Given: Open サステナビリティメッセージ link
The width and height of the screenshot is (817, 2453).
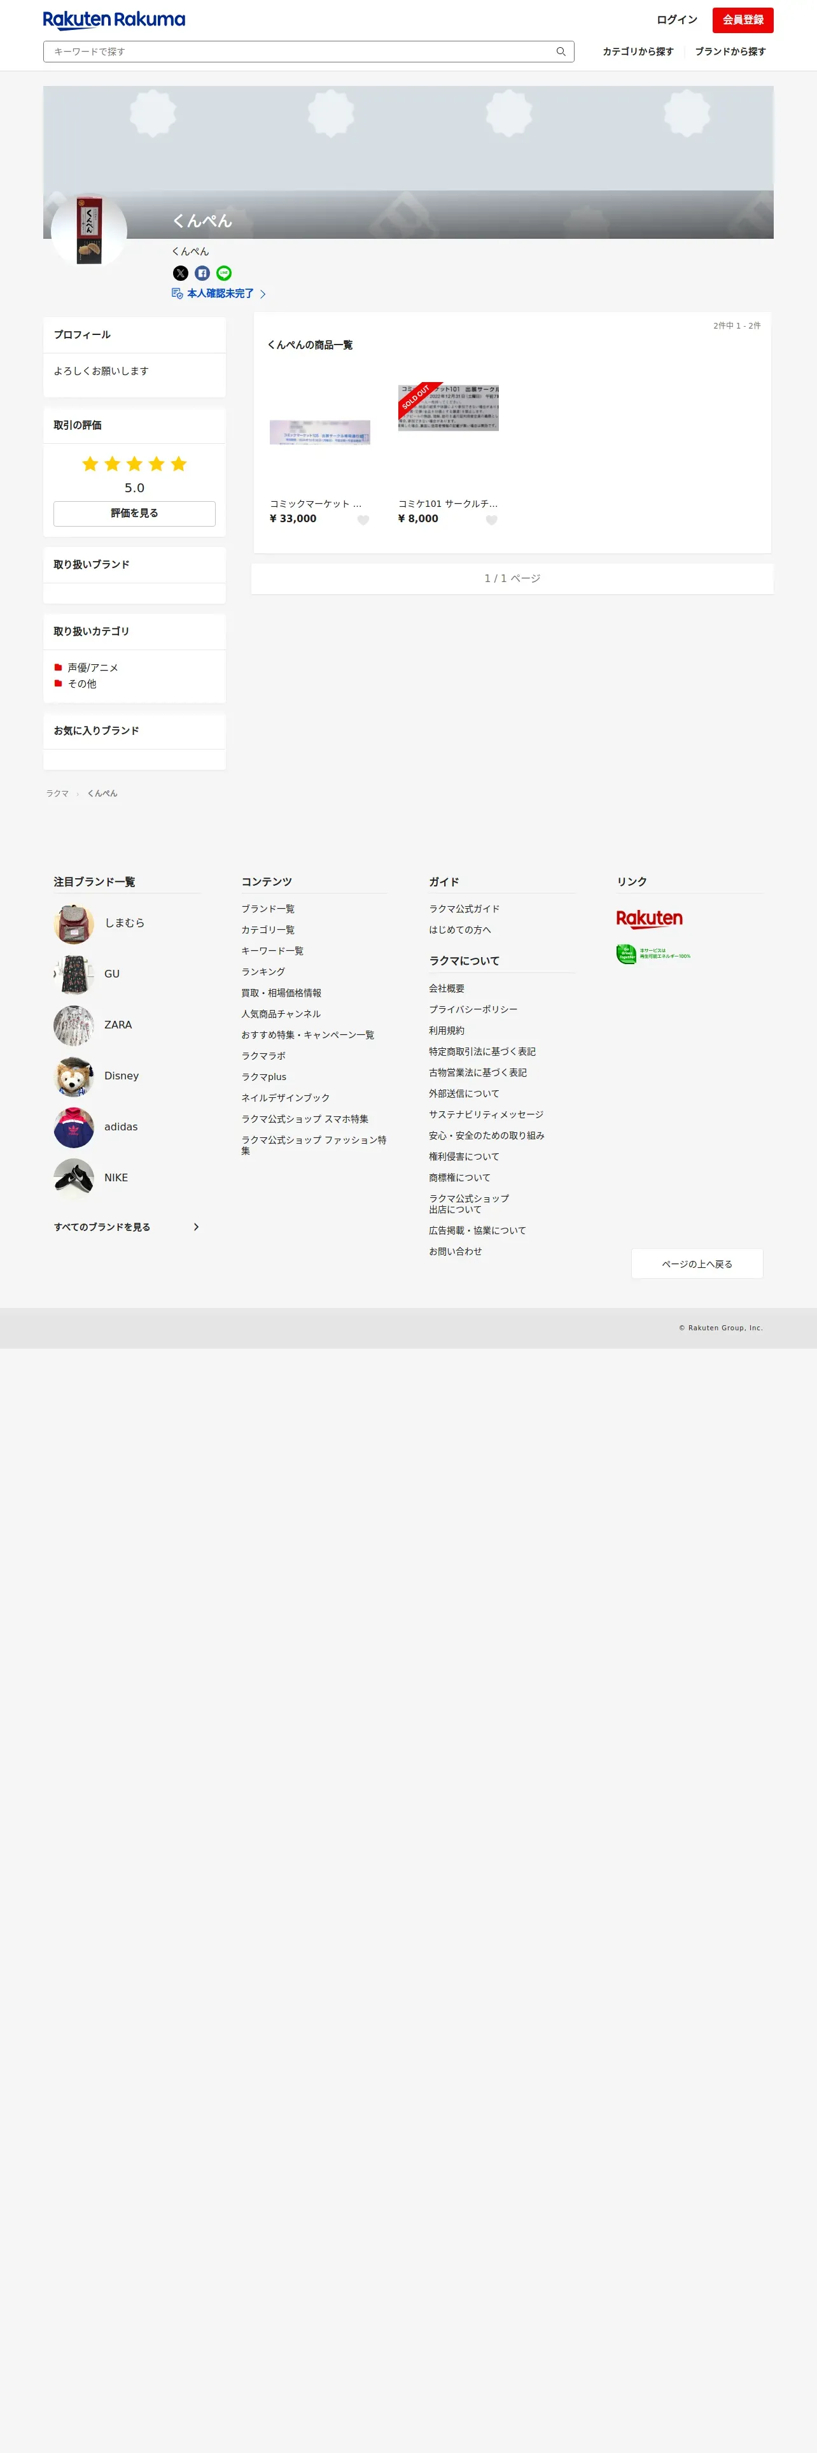Looking at the screenshot, I should click(486, 1114).
